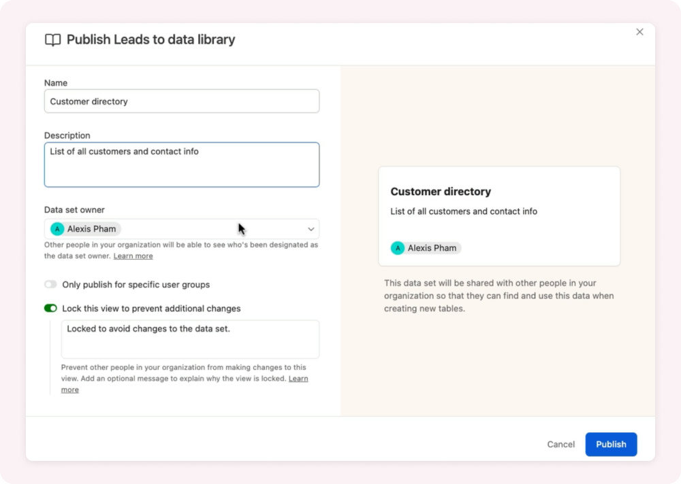681x484 pixels.
Task: Click Lock this view to prevent changes label
Action: 151,309
